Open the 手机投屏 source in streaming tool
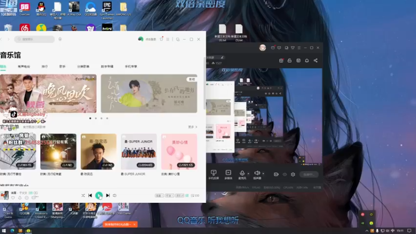The image size is (416, 234). [x=214, y=175]
